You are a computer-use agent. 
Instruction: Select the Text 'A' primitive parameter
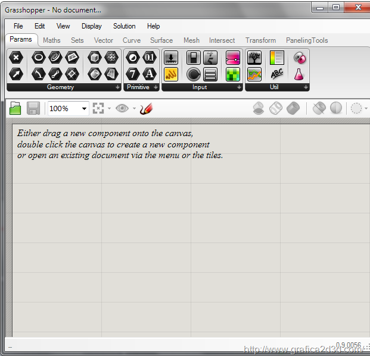149,74
